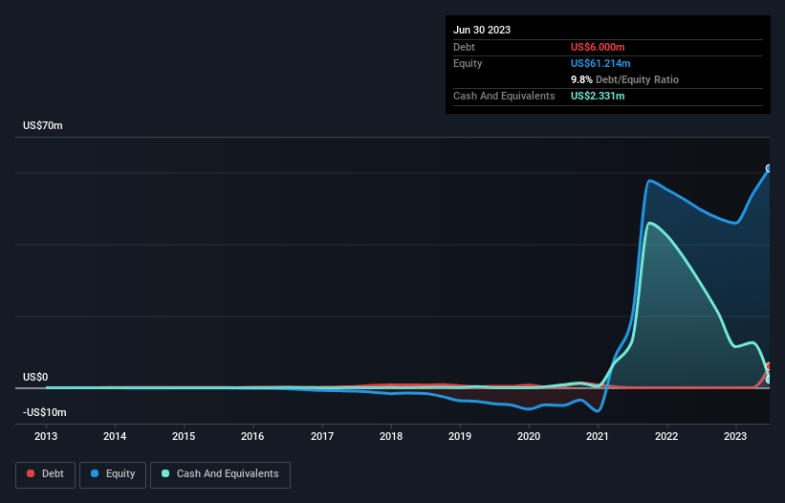Click the 2023 x-axis label

[x=735, y=436]
